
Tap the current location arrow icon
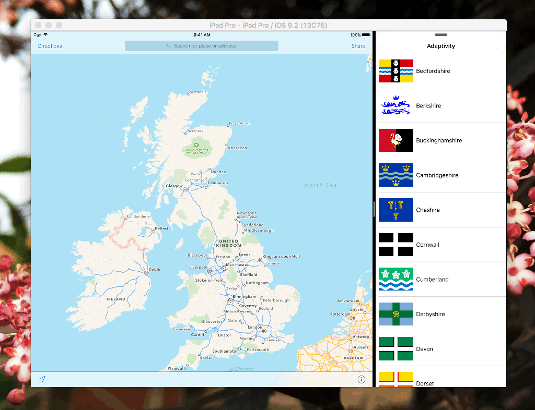pos(42,379)
